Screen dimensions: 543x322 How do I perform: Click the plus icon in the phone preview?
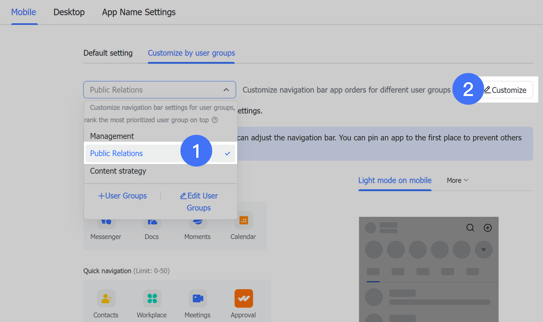(x=488, y=228)
